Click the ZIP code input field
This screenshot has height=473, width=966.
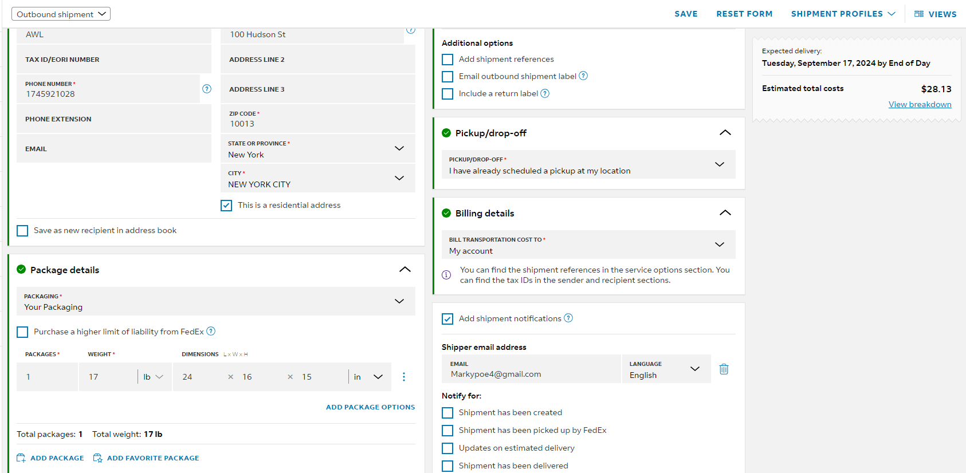(318, 119)
